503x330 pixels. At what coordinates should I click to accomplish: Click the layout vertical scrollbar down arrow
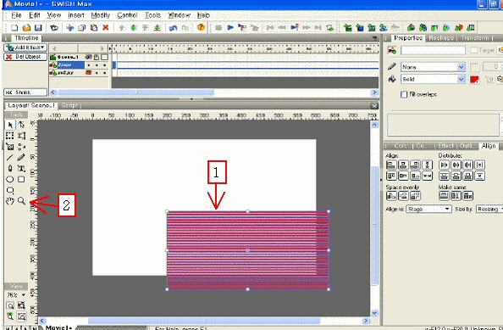374,313
